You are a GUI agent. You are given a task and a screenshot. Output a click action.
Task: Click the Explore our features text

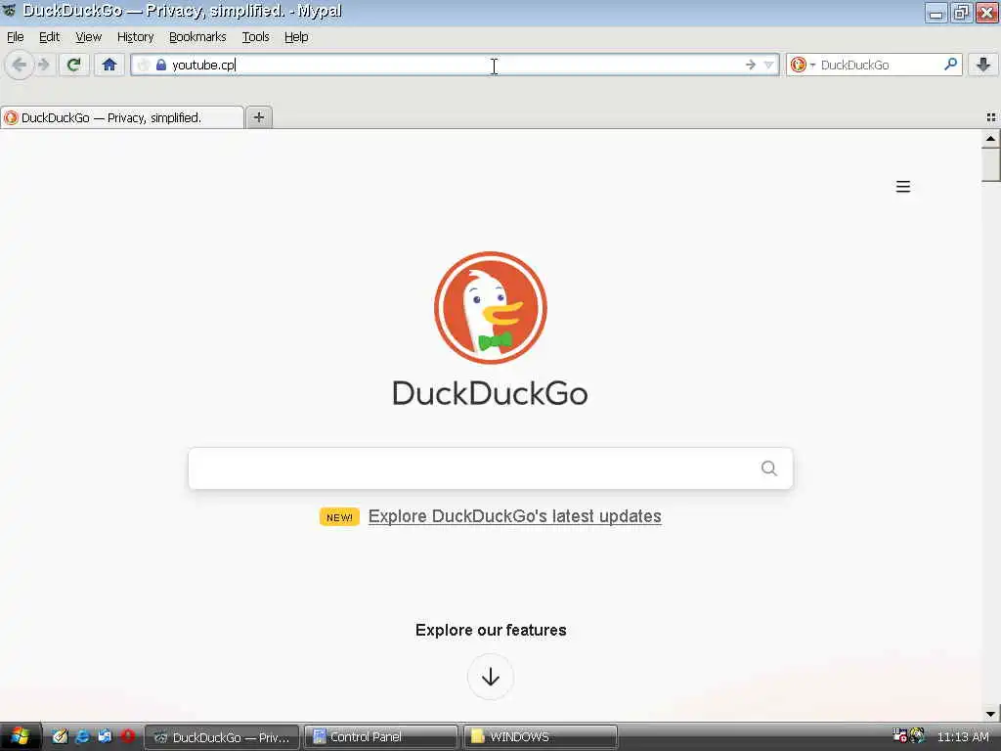491,631
